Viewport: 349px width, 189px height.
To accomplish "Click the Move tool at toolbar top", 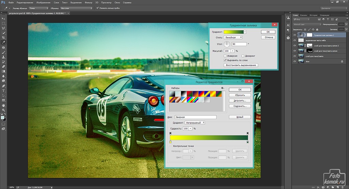I will click(x=4, y=18).
